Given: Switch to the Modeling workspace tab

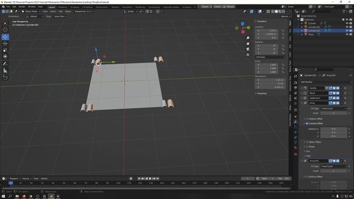Looking at the screenshot, I should tap(63, 7).
